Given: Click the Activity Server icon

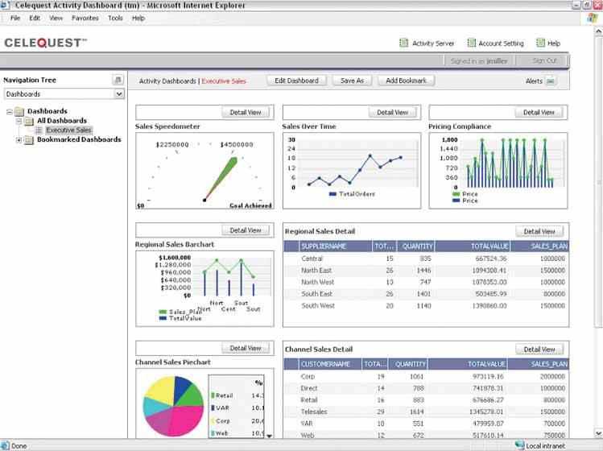Looking at the screenshot, I should pyautogui.click(x=404, y=43).
